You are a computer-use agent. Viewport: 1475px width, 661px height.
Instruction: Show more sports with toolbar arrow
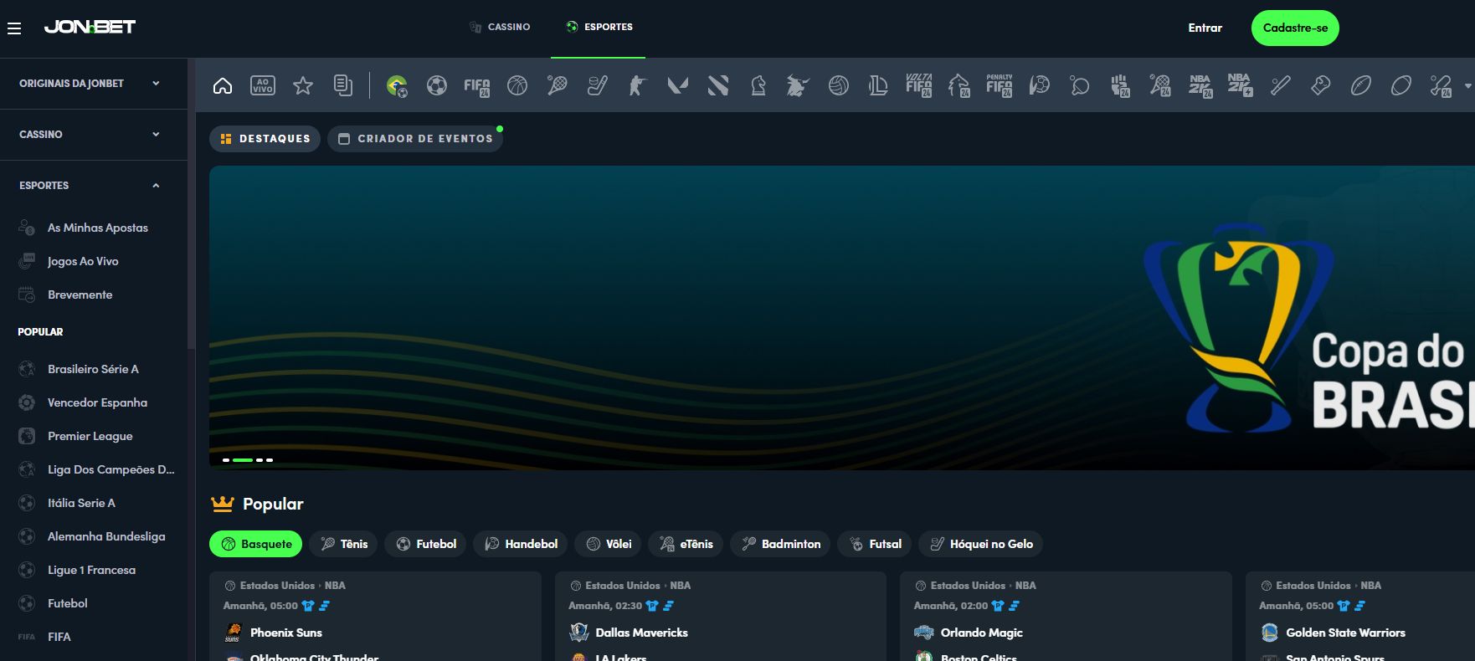pyautogui.click(x=1467, y=85)
